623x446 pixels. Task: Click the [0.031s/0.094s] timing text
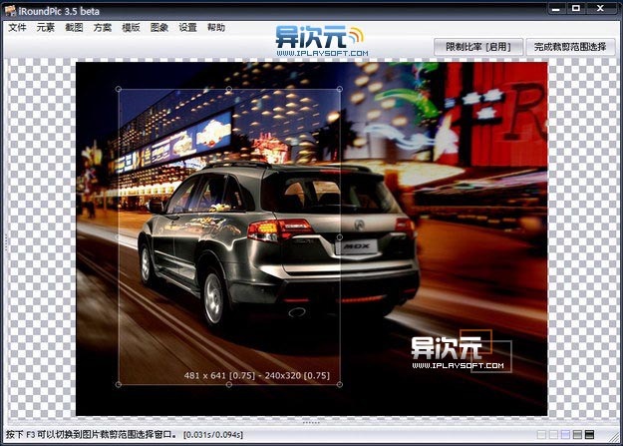pyautogui.click(x=213, y=435)
